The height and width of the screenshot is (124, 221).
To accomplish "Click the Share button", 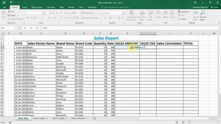I will [214, 7].
